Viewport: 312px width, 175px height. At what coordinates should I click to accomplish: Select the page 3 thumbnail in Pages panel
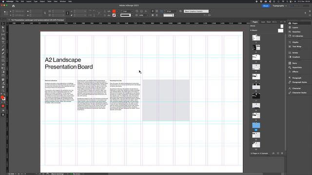[x=256, y=57]
